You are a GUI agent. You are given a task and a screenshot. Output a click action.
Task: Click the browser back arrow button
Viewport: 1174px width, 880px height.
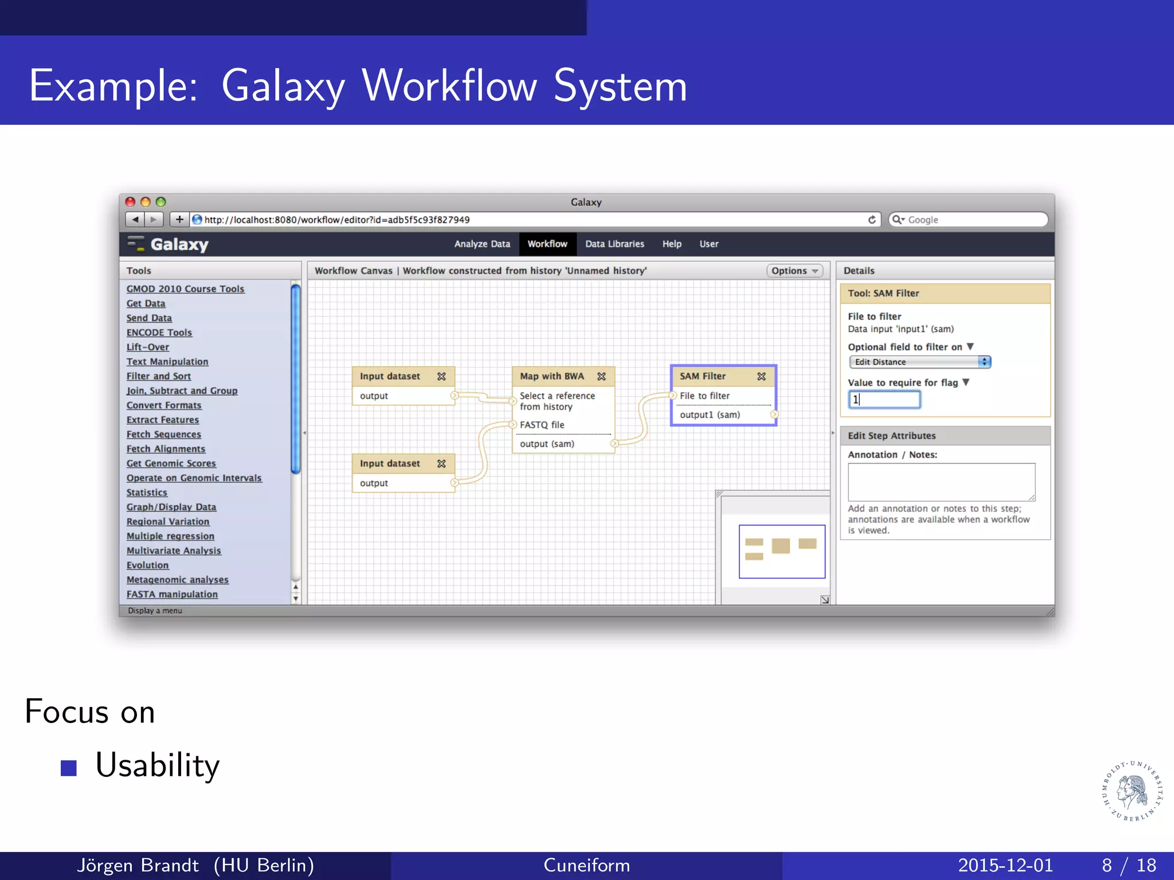[135, 219]
